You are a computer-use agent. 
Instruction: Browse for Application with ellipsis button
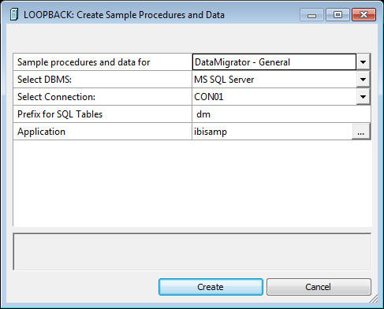tap(361, 132)
